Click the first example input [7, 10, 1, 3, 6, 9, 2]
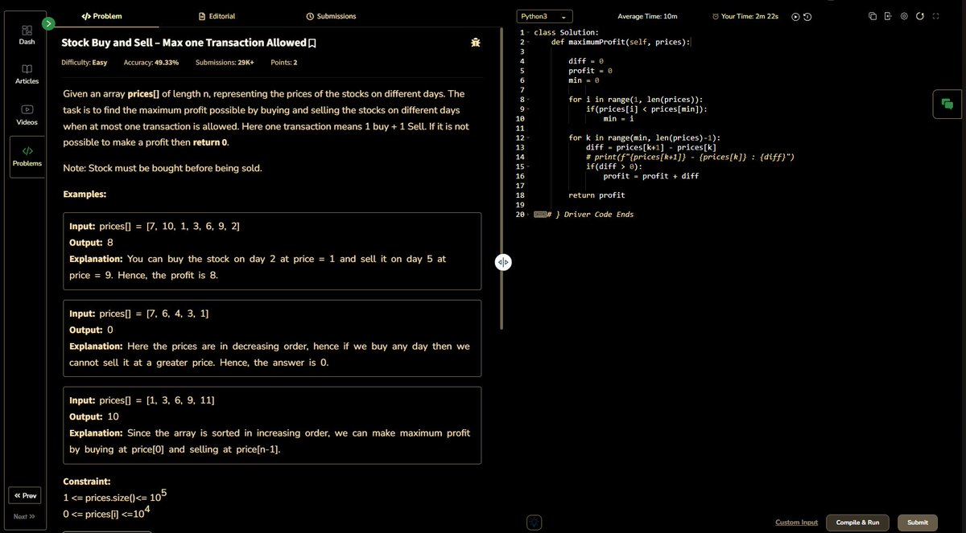966x533 pixels. (x=155, y=227)
